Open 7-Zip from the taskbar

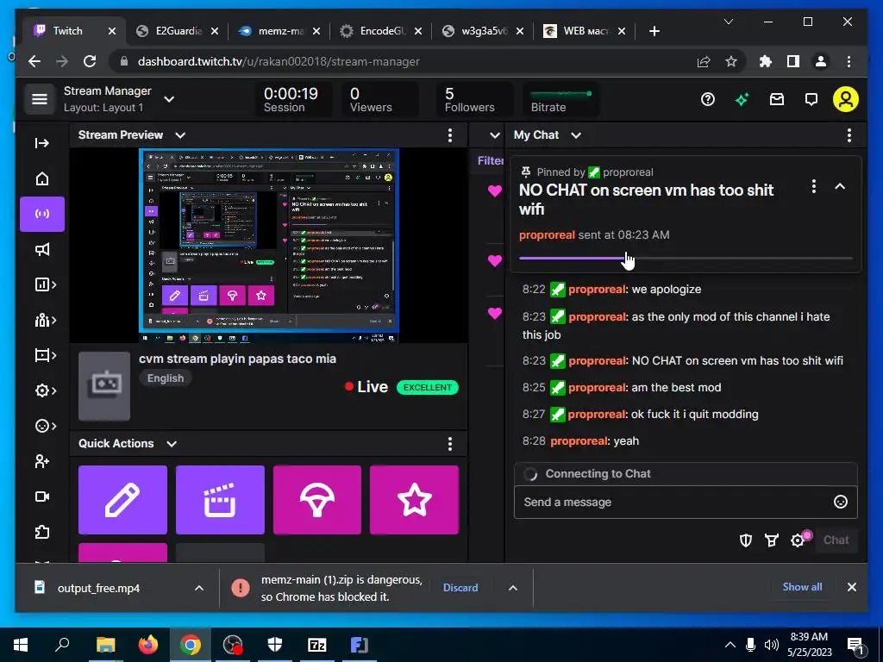click(317, 645)
